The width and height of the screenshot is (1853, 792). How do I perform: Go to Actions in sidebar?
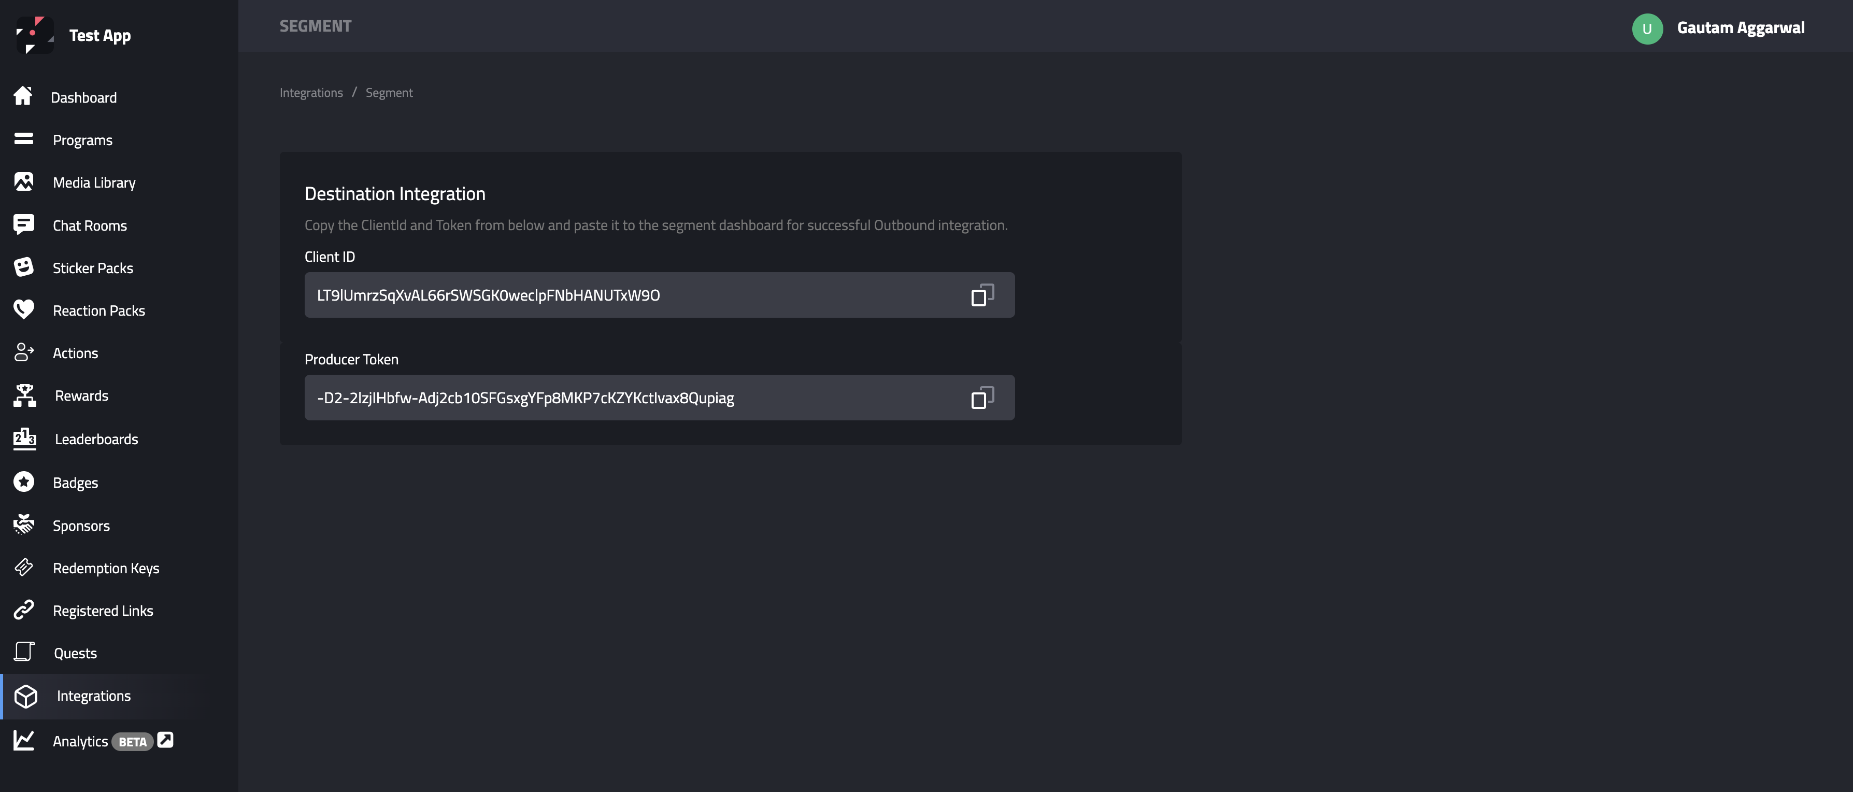75,353
